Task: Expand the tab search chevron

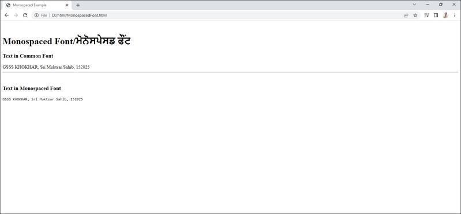Action: point(414,5)
